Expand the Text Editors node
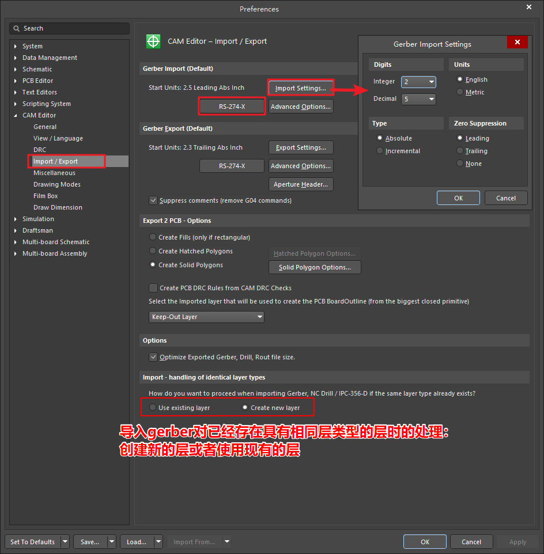The height and width of the screenshot is (554, 544). click(15, 92)
